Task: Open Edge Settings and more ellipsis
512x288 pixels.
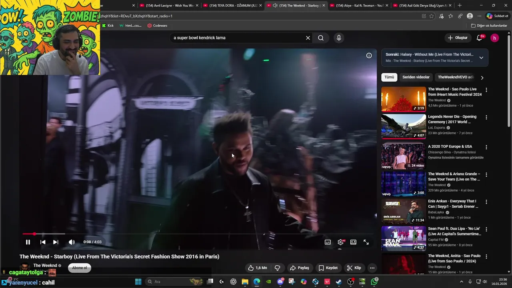Action: pyautogui.click(x=479, y=16)
